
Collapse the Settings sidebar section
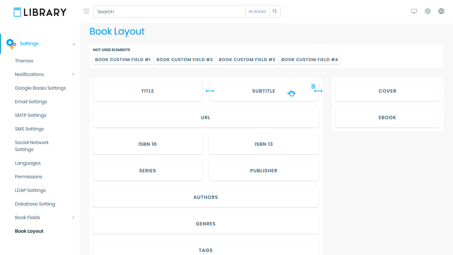click(x=74, y=44)
